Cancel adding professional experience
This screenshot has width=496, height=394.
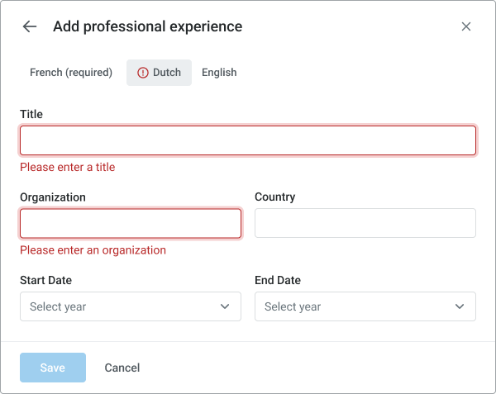tap(122, 368)
